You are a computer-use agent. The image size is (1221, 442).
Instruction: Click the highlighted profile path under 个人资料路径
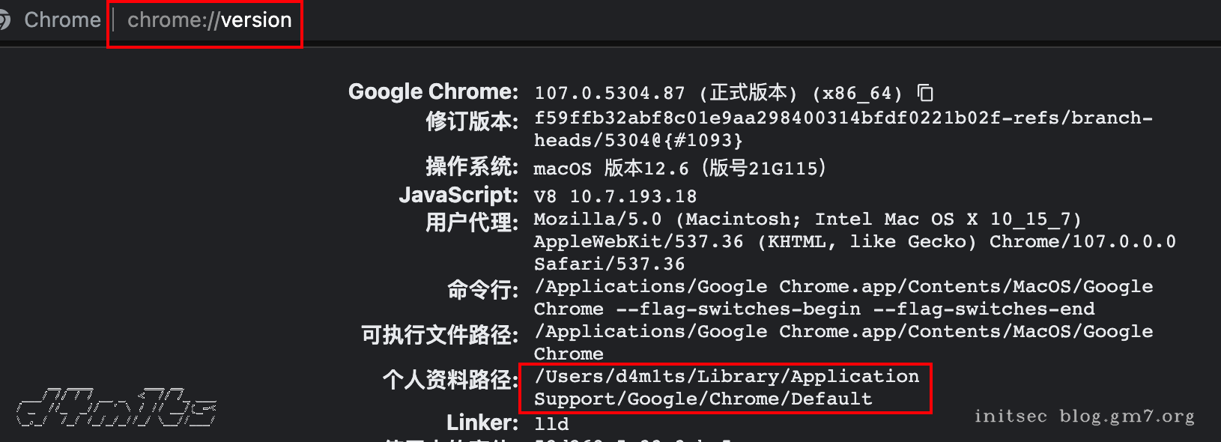(x=723, y=387)
